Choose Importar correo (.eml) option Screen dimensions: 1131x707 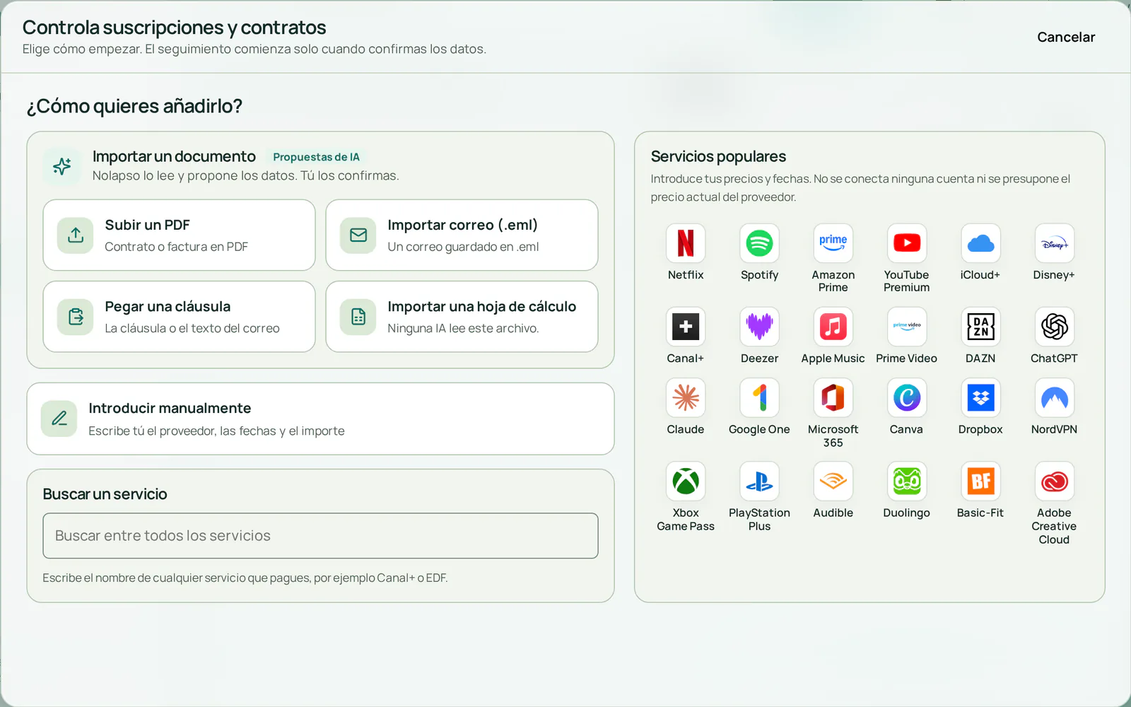(x=462, y=235)
